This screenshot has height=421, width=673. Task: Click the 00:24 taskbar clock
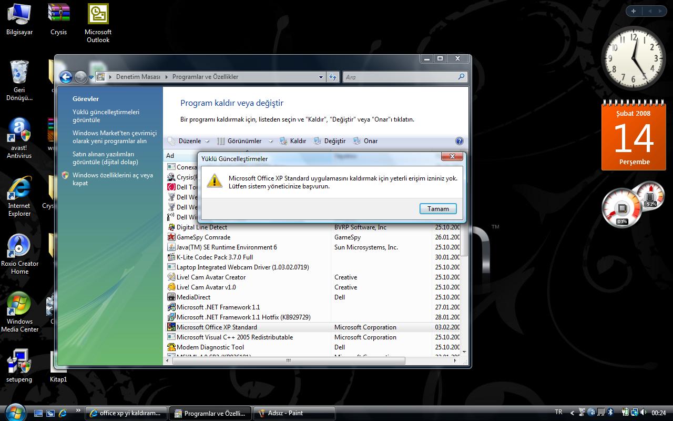pyautogui.click(x=659, y=413)
